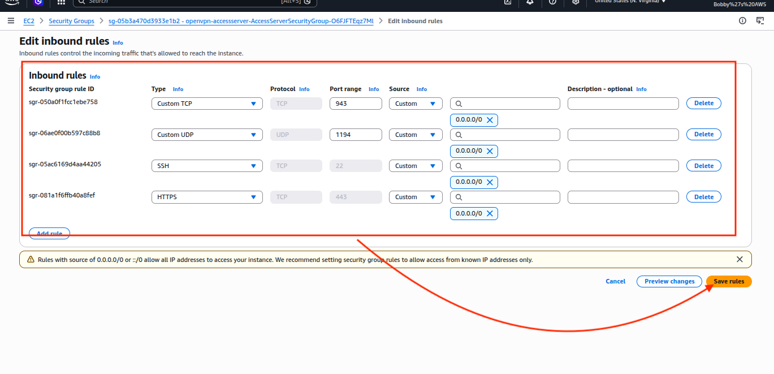Remove 0.0.0.0/0 from port 943 rule
The height and width of the screenshot is (374, 774).
click(x=490, y=120)
